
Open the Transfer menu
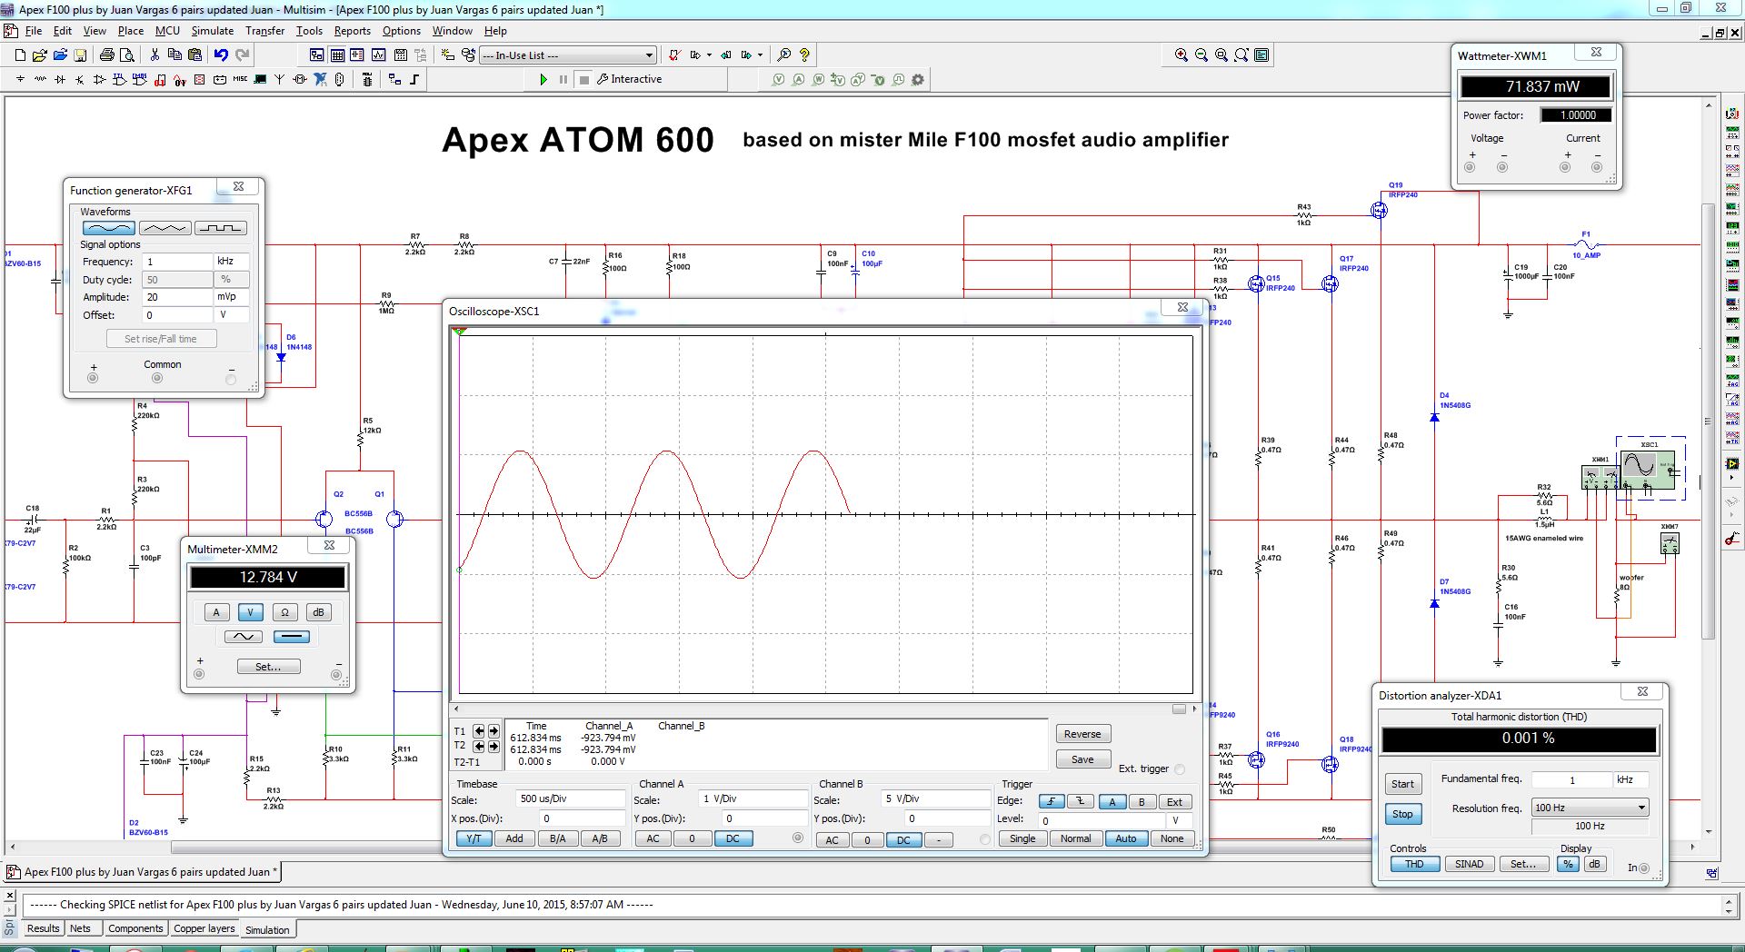[264, 31]
